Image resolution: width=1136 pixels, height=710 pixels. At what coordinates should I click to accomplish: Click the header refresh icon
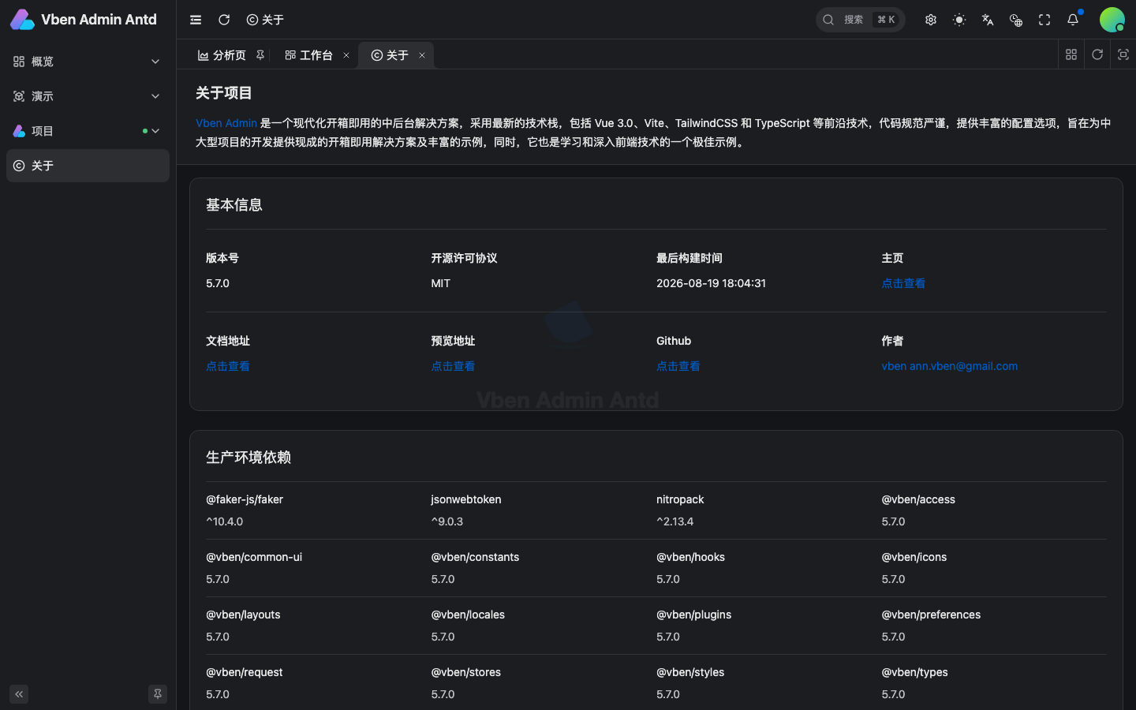[224, 20]
